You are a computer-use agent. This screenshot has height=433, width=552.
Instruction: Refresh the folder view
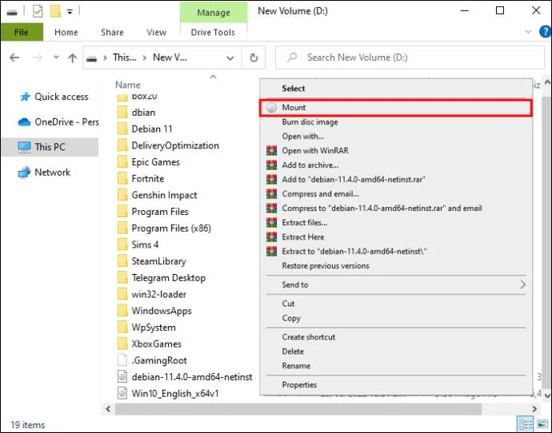point(254,58)
